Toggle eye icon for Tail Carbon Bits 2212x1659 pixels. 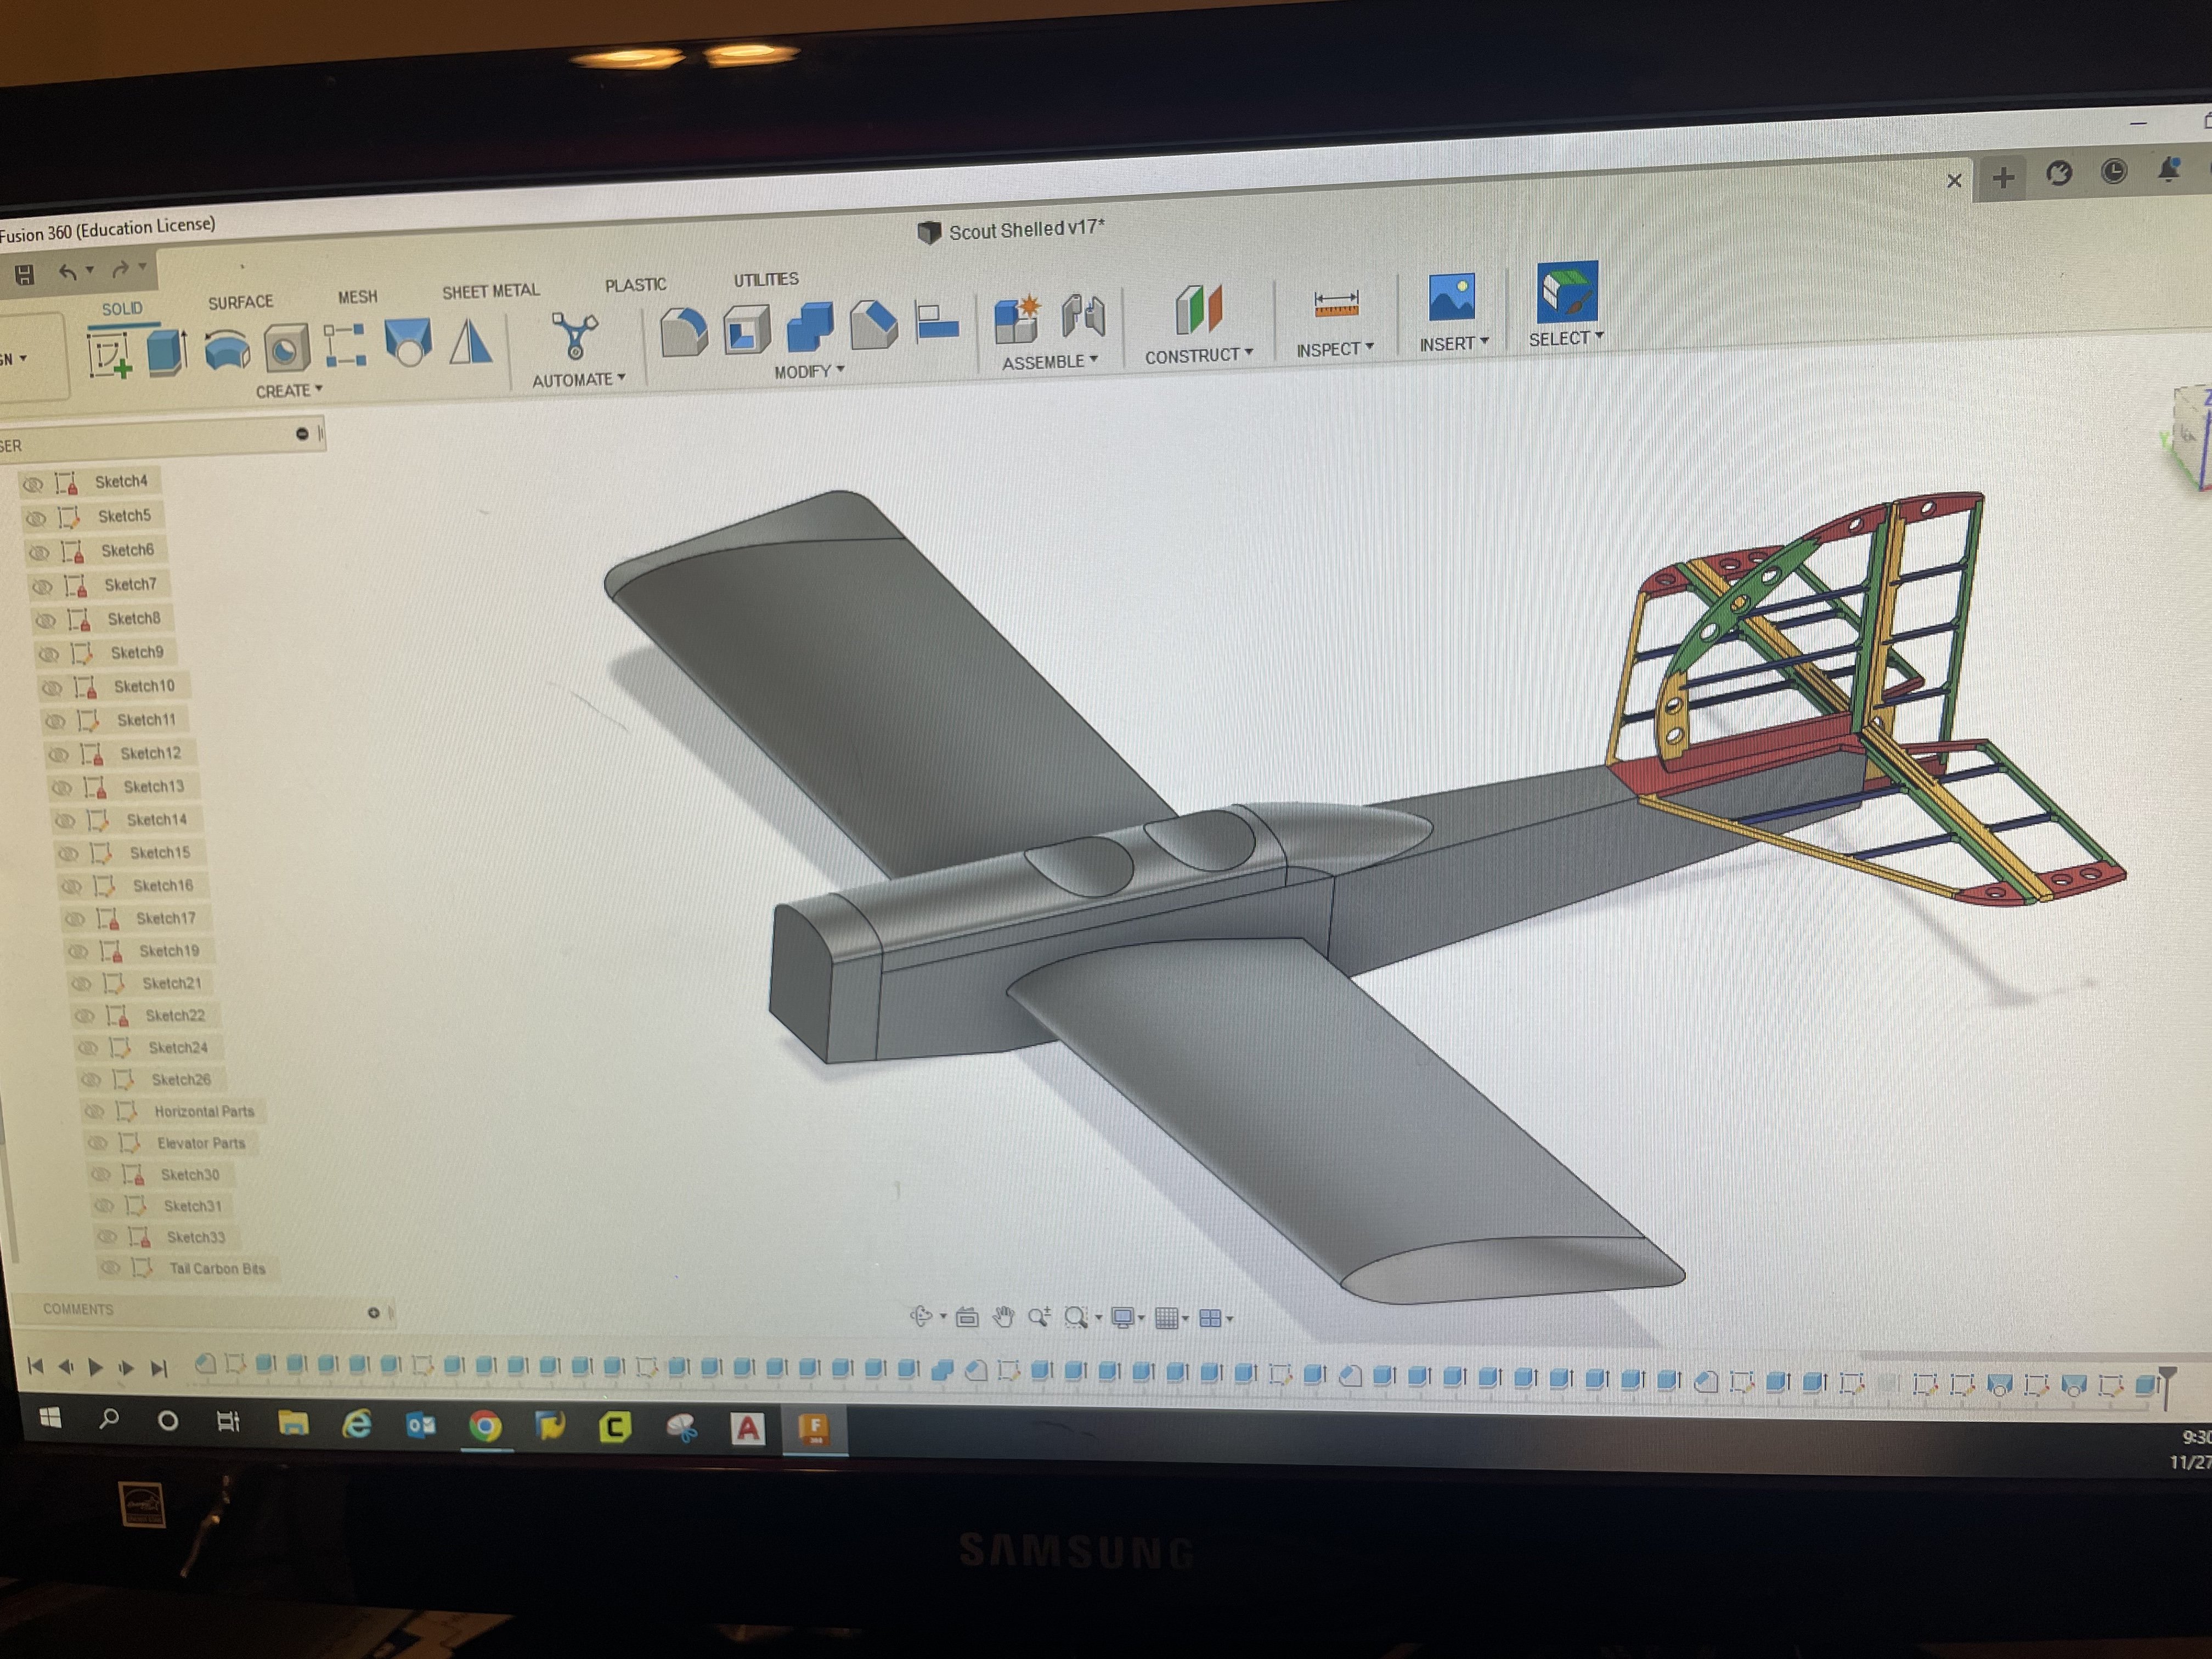pyautogui.click(x=110, y=1268)
